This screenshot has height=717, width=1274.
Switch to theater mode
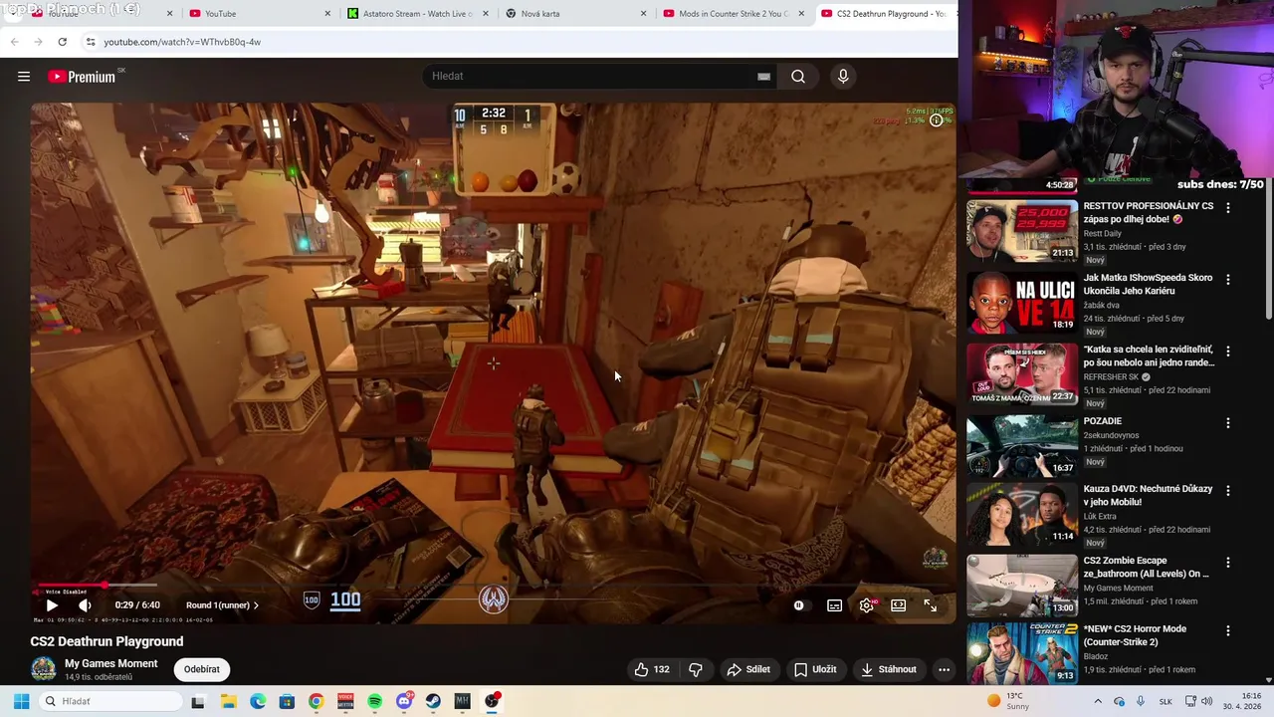tap(899, 605)
